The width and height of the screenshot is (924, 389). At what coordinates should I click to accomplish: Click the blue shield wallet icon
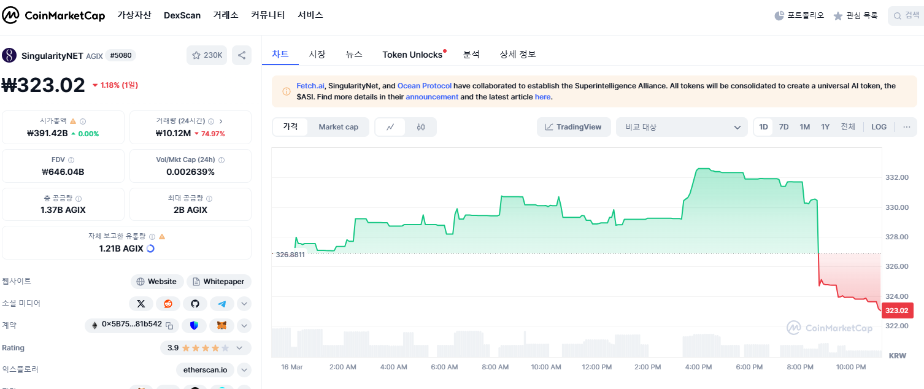coord(194,325)
